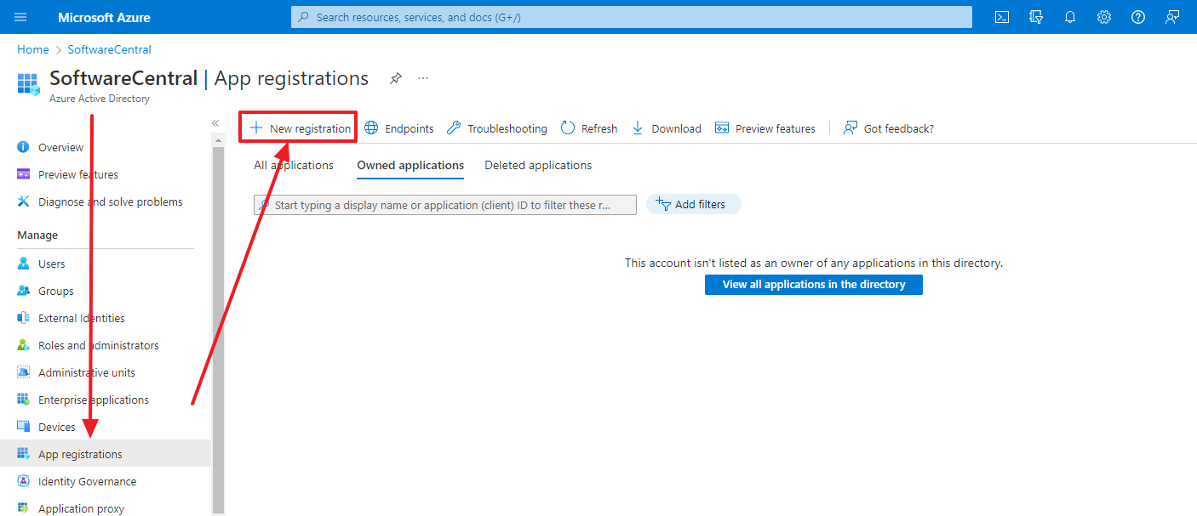Click the Refresh toolbar button

pyautogui.click(x=589, y=128)
